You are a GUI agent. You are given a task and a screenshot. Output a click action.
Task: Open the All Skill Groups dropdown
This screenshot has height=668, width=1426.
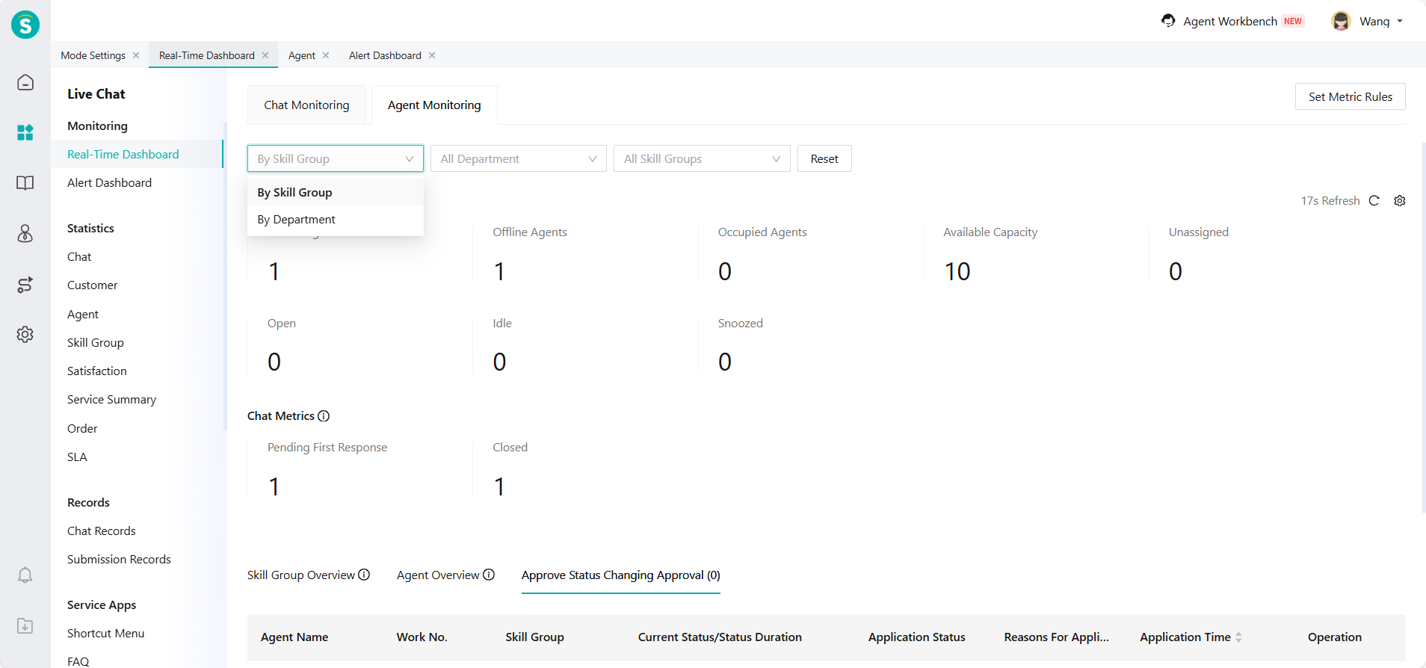click(702, 158)
